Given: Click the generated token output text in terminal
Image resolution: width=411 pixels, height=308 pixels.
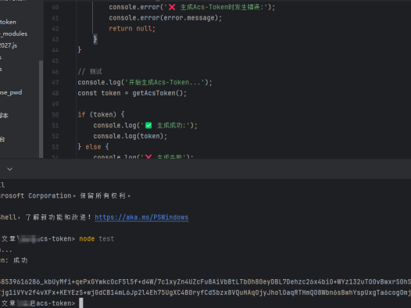Looking at the screenshot, I should [x=205, y=288].
